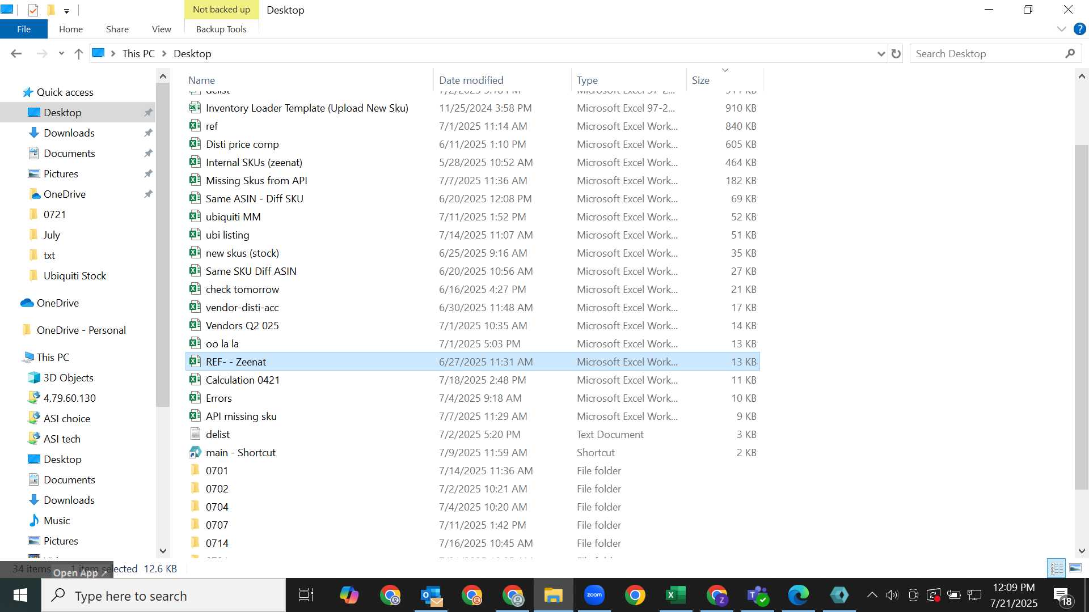Click navigation pane scroll down arrow
Image resolution: width=1089 pixels, height=612 pixels.
(x=163, y=551)
